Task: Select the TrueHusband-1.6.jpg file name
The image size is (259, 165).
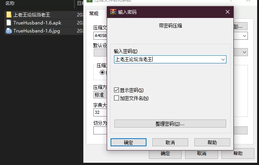Action: click(x=37, y=31)
